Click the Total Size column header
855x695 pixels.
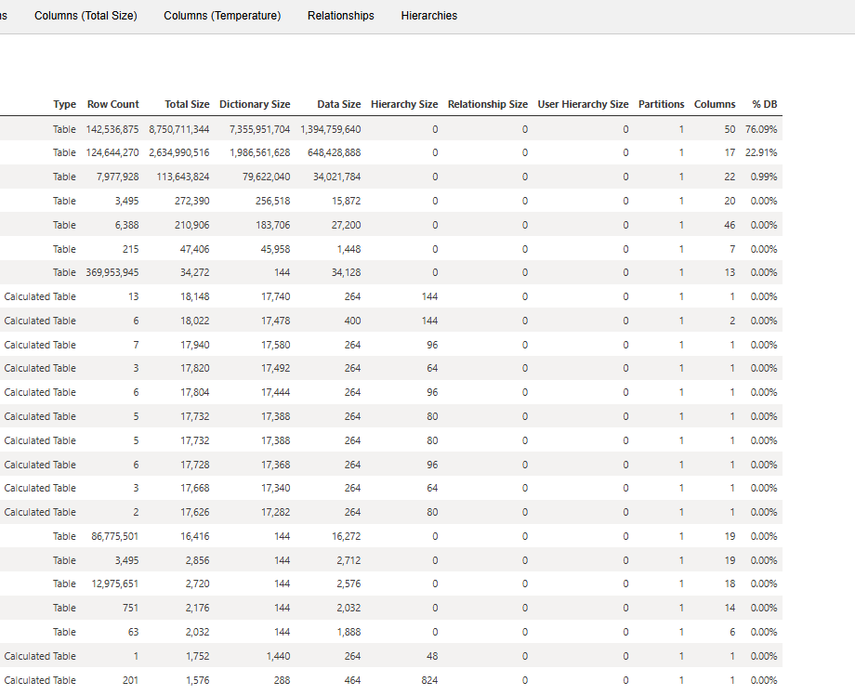click(187, 104)
